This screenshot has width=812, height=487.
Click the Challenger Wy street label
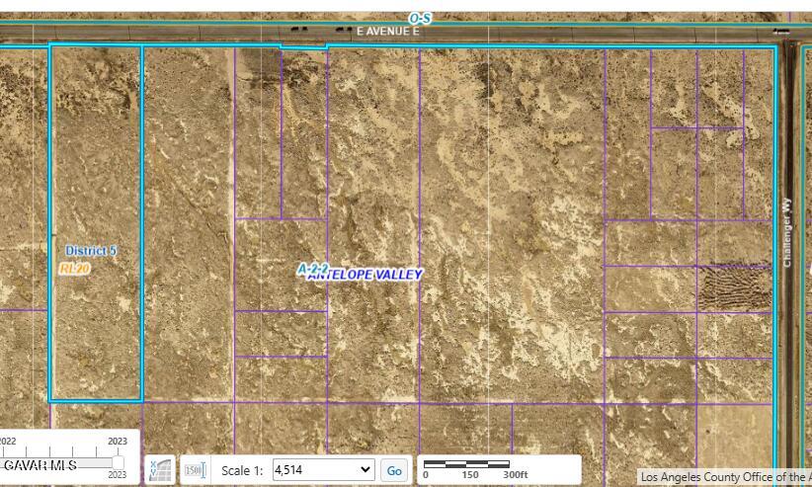pos(787,231)
